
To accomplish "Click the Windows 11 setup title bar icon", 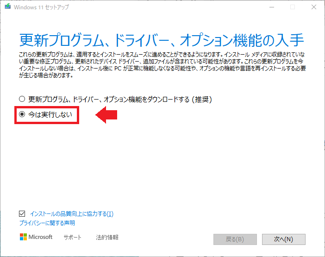I will pos(8,6).
